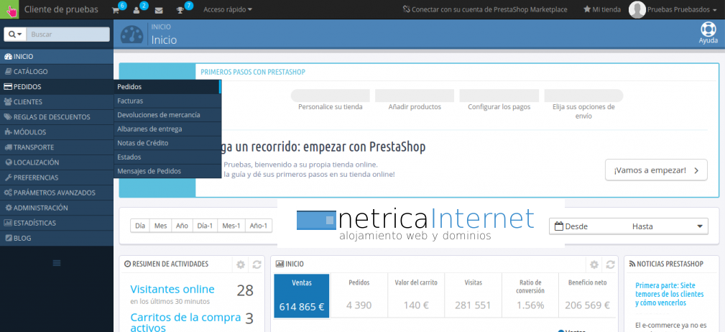Open CATÁLOGO in the sidebar
The image size is (725, 332).
[x=57, y=72]
